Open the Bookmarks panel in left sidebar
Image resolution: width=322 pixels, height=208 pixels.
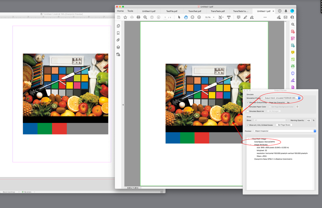coord(118,33)
